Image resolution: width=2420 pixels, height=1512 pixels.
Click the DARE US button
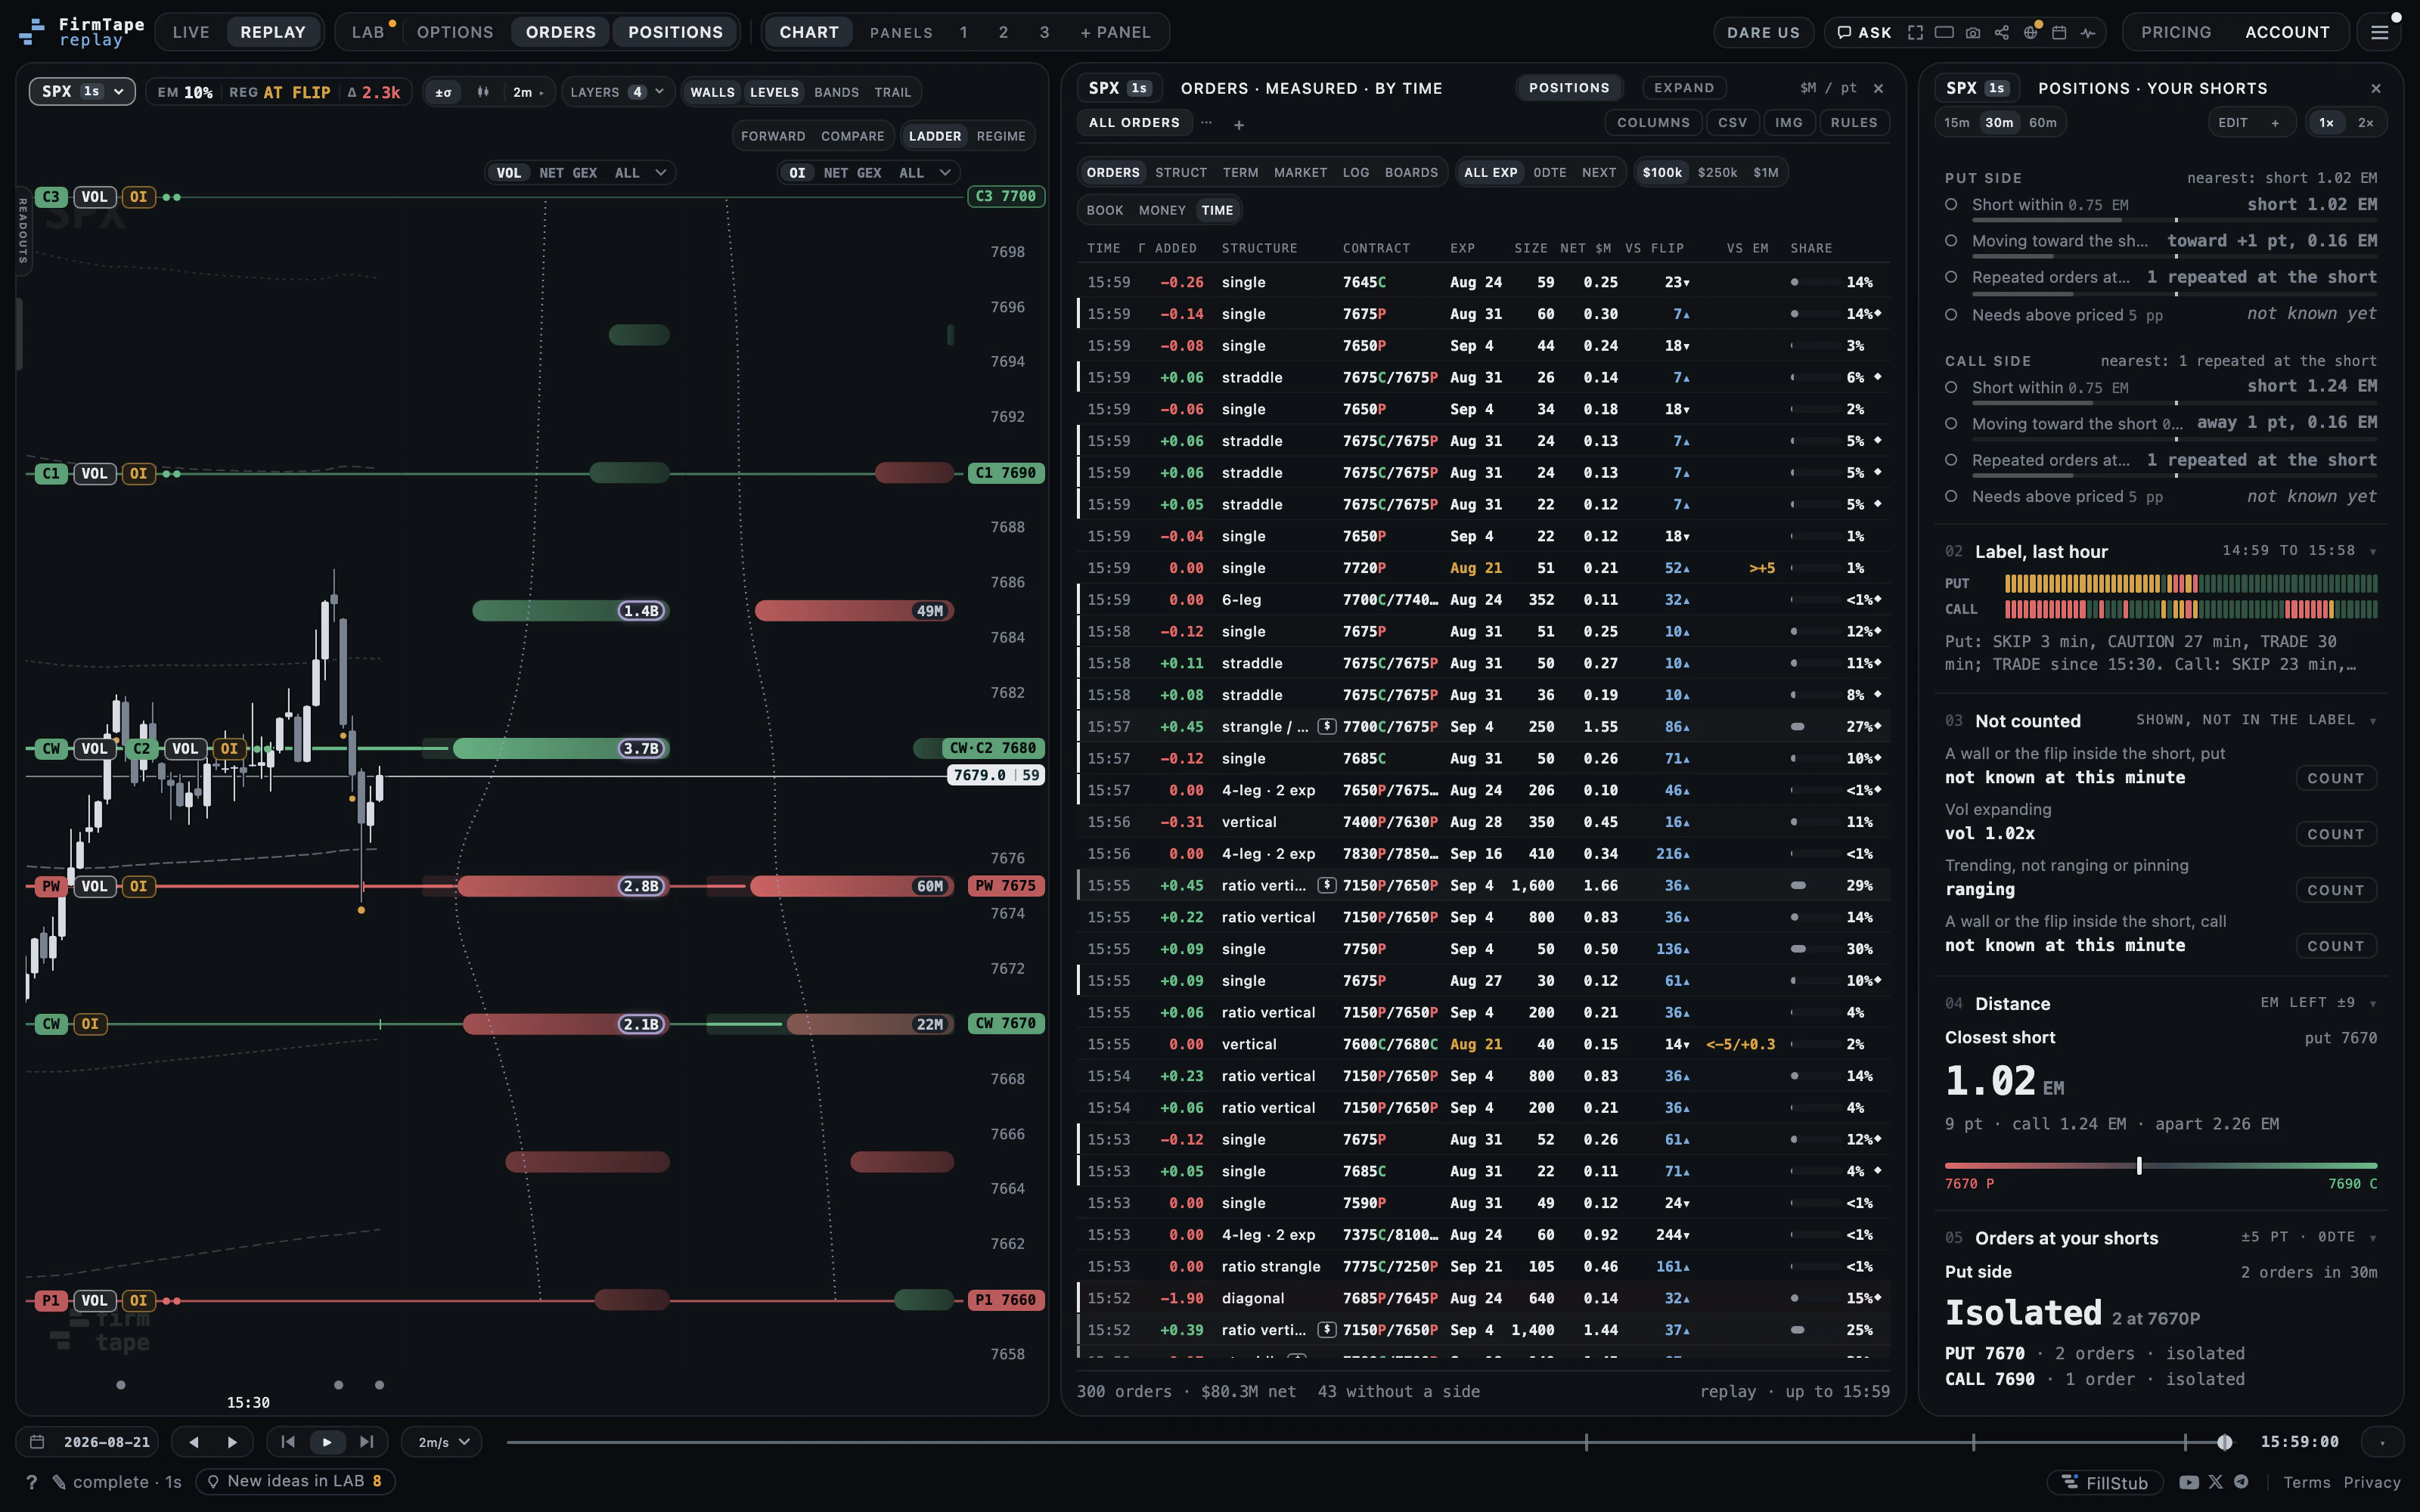coord(1763,32)
